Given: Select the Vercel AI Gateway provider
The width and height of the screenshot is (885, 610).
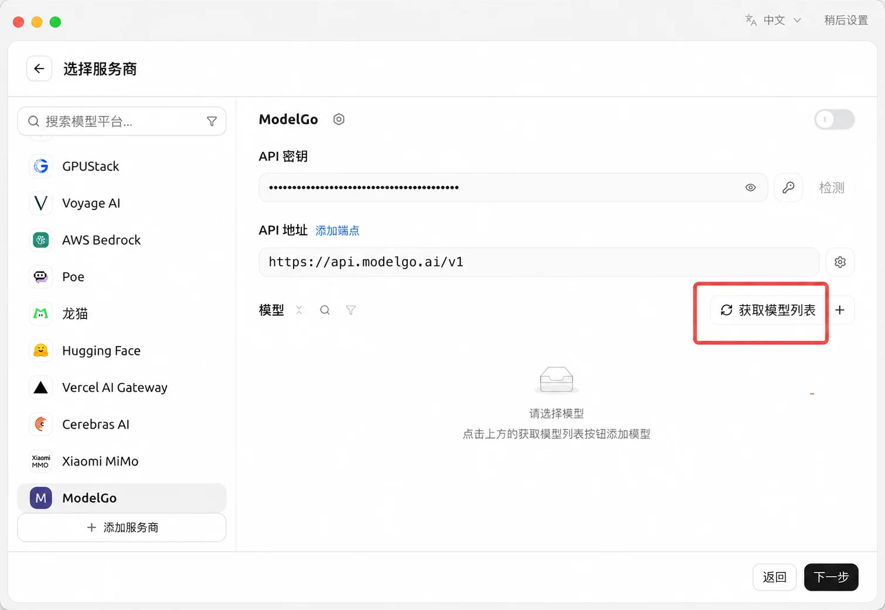Looking at the screenshot, I should pyautogui.click(x=122, y=388).
